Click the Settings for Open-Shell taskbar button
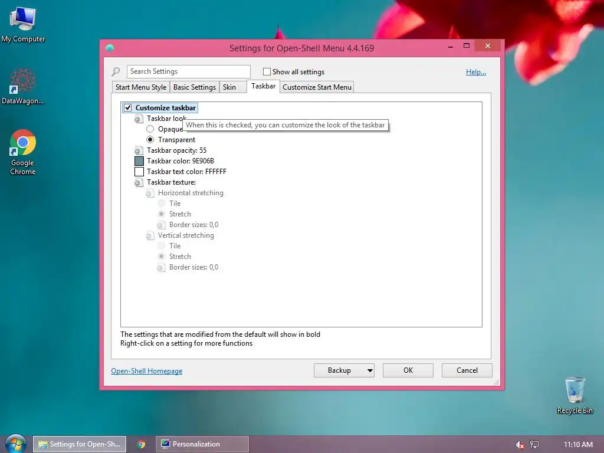Viewport: 604px width, 453px height. (80, 444)
